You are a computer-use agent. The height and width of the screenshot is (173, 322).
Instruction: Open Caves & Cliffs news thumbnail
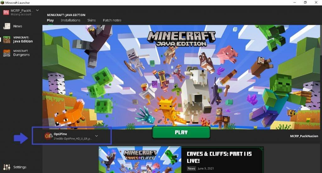pyautogui.click(x=140, y=160)
